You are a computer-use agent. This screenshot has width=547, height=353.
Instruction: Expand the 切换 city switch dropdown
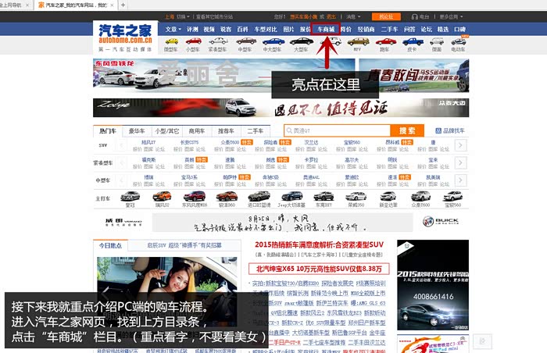point(183,16)
